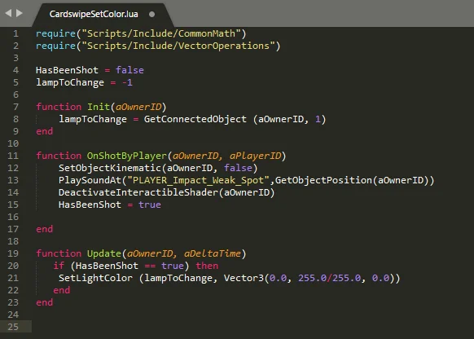Close the unsaved tab via its dot indicator

[x=151, y=14]
